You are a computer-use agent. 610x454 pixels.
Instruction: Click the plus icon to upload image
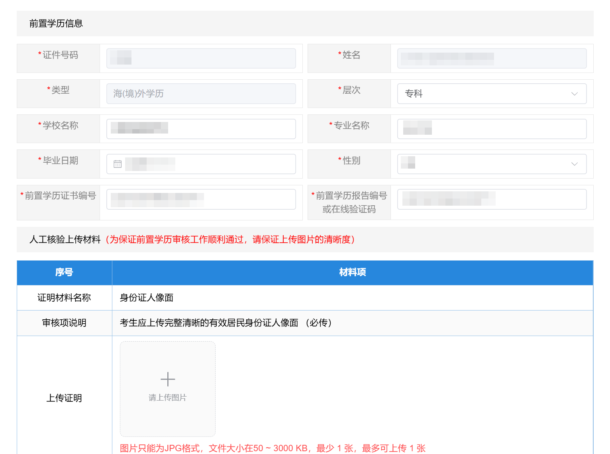[167, 379]
